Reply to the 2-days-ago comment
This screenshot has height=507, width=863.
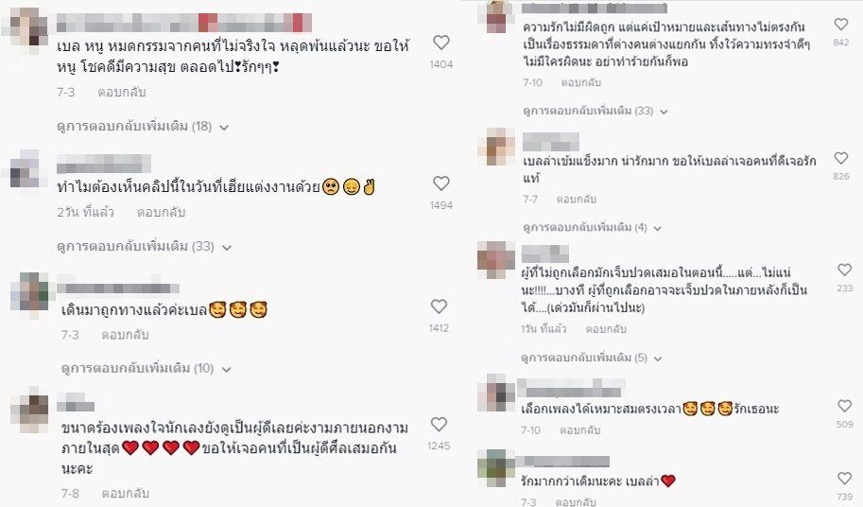tap(161, 213)
